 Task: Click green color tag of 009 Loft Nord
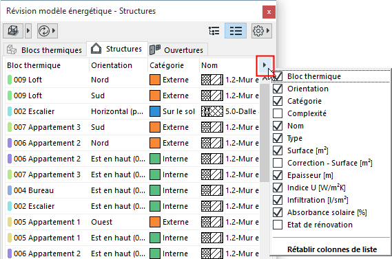pos(10,80)
